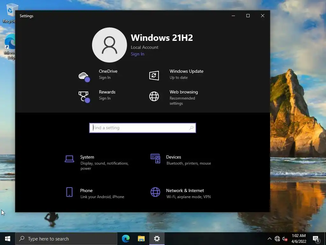Launch Microsoft Edge from the taskbar
The width and height of the screenshot is (326, 245).
[125, 239]
